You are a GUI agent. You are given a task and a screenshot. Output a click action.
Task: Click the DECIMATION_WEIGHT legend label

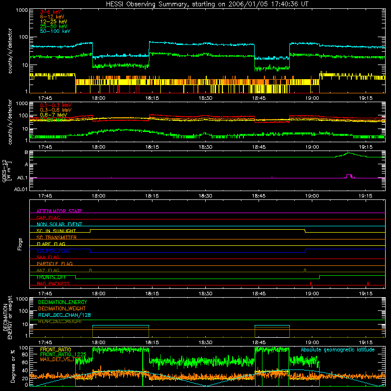(x=62, y=308)
